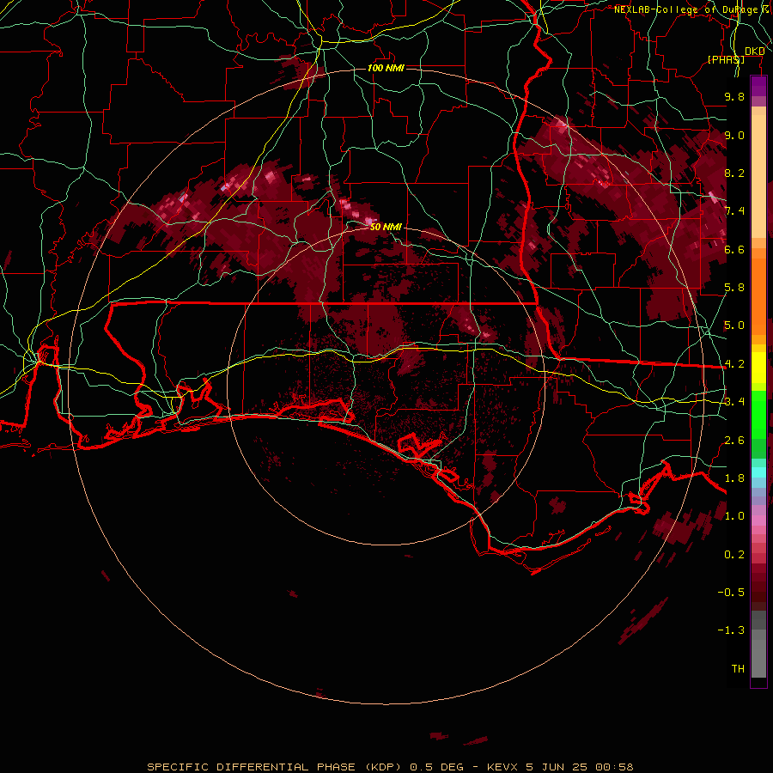Click the SPECIFIC DIFFERENTIAL PHASE (KDP) caption

pyautogui.click(x=275, y=767)
